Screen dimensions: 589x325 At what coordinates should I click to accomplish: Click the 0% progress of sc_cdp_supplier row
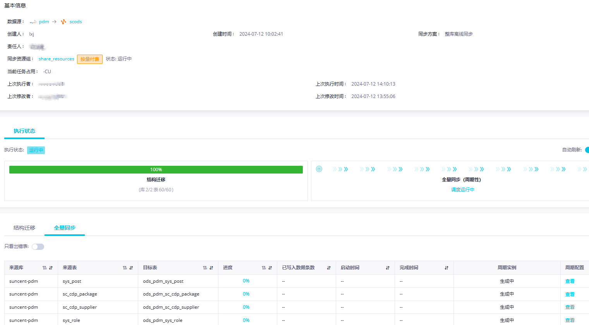coord(246,307)
